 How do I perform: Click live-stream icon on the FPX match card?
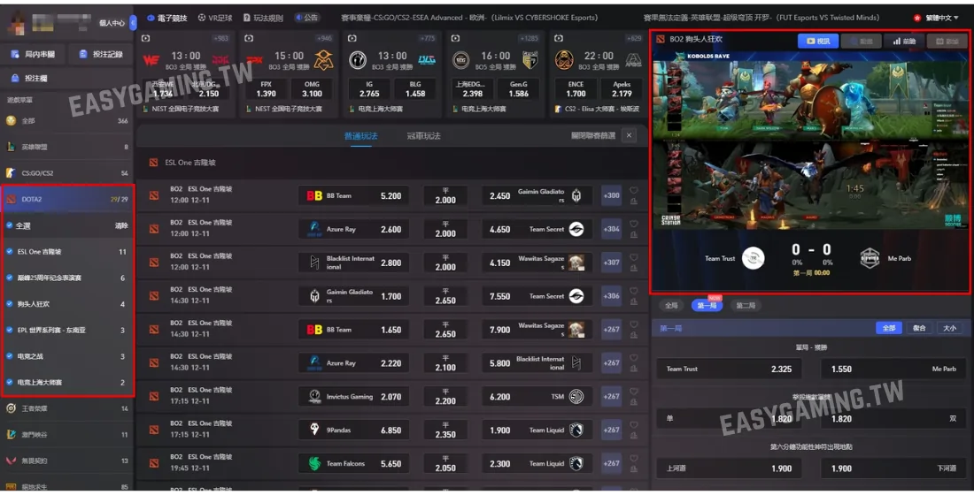pyautogui.click(x=249, y=39)
